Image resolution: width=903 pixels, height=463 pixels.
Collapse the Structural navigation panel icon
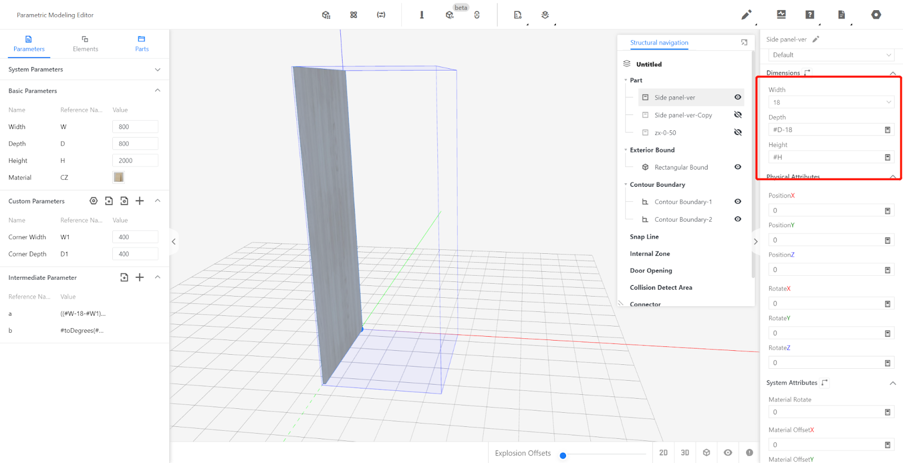click(744, 42)
